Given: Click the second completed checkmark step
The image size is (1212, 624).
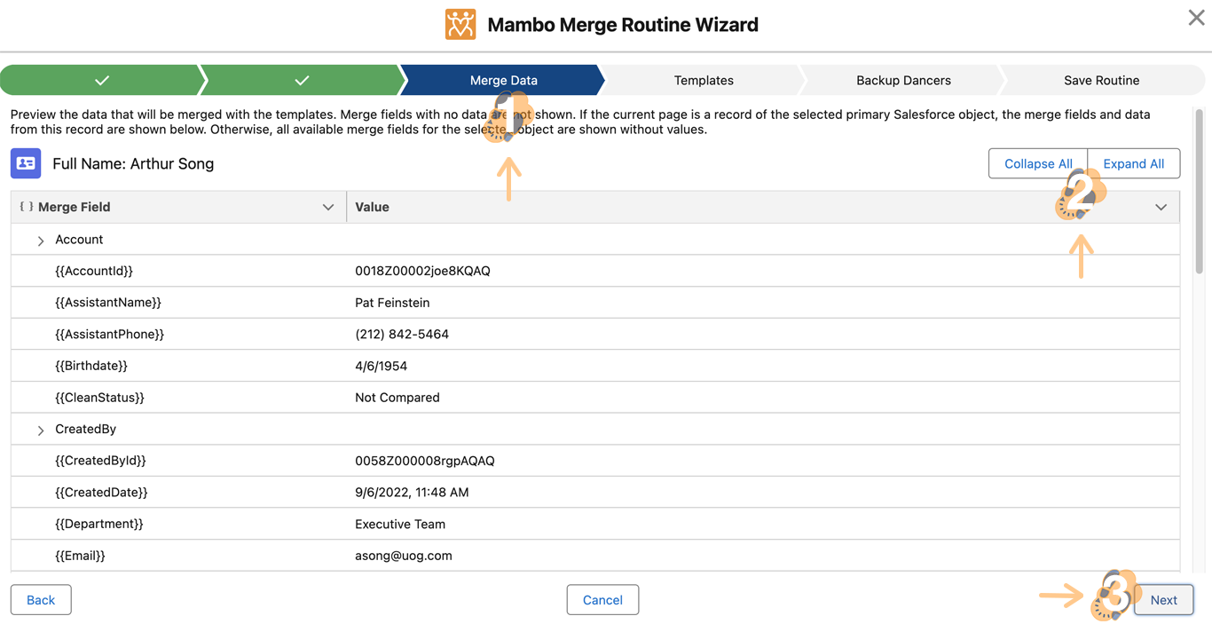Looking at the screenshot, I should [x=302, y=80].
